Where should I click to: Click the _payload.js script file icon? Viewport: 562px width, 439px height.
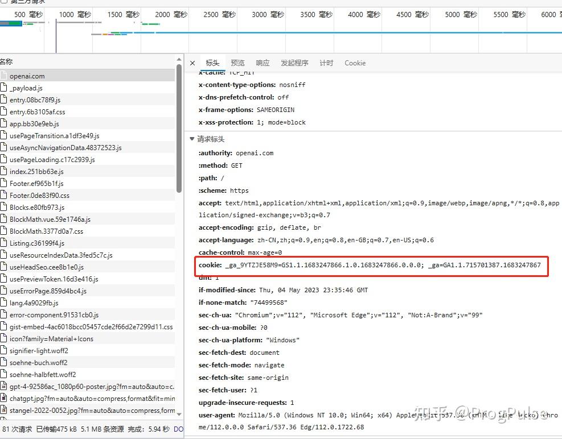click(5, 88)
